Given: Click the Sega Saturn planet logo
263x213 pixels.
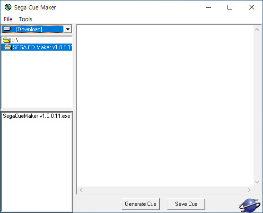Looking at the screenshot, I should (250, 205).
